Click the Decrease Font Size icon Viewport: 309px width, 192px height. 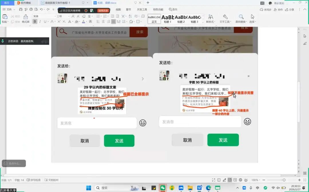point(78,16)
